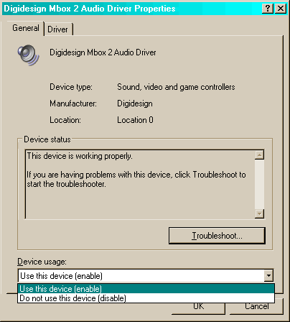Image resolution: width=290 pixels, height=322 pixels.
Task: Close the Properties dialog with X
Action: tap(281, 9)
